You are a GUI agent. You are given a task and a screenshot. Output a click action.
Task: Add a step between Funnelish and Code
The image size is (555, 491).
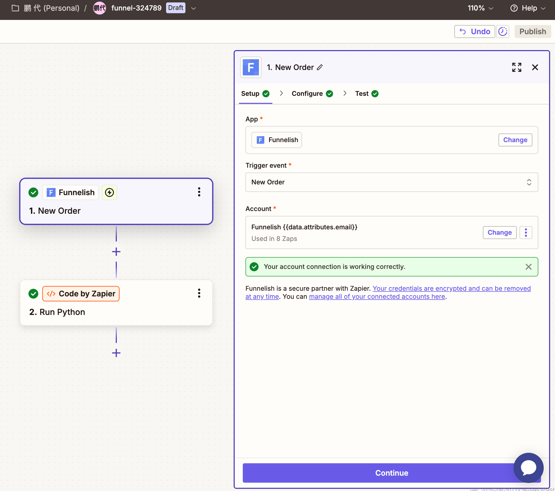click(116, 252)
